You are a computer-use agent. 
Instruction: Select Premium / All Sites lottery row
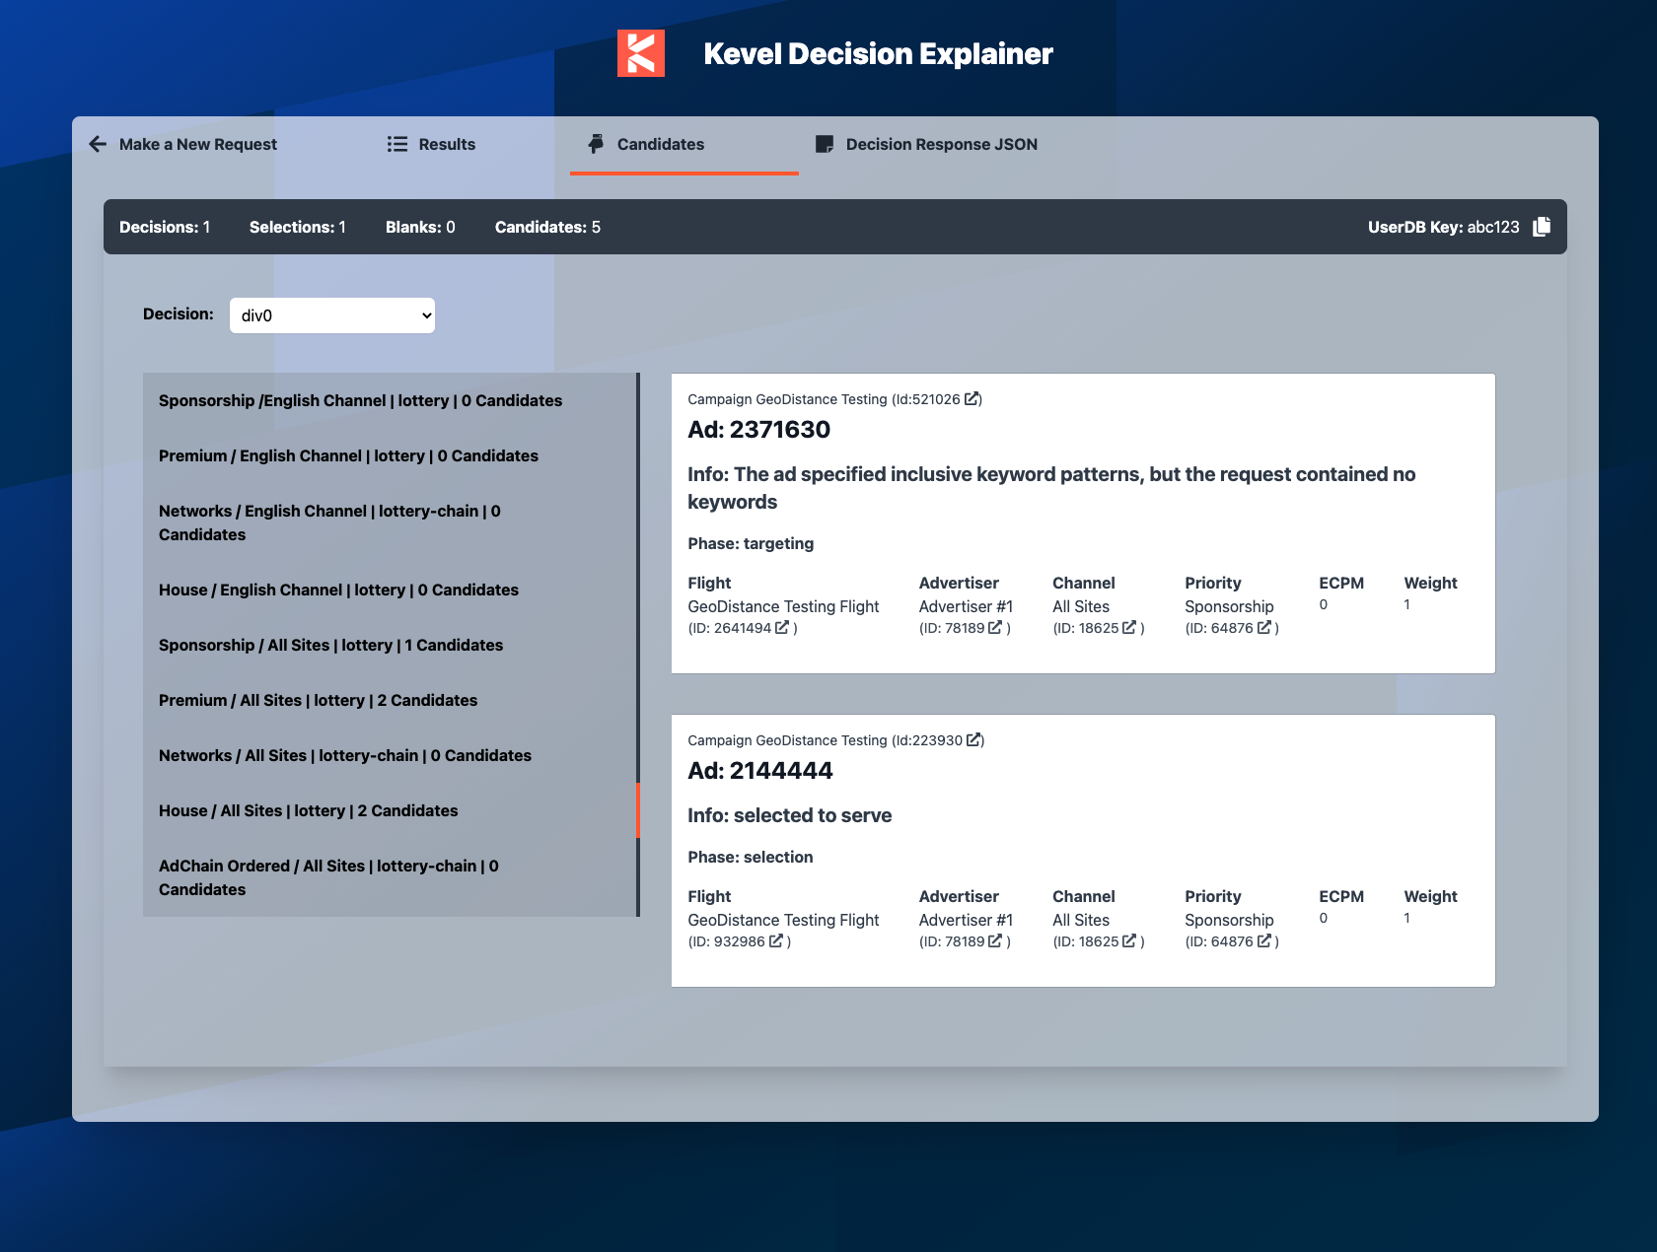[x=390, y=700]
